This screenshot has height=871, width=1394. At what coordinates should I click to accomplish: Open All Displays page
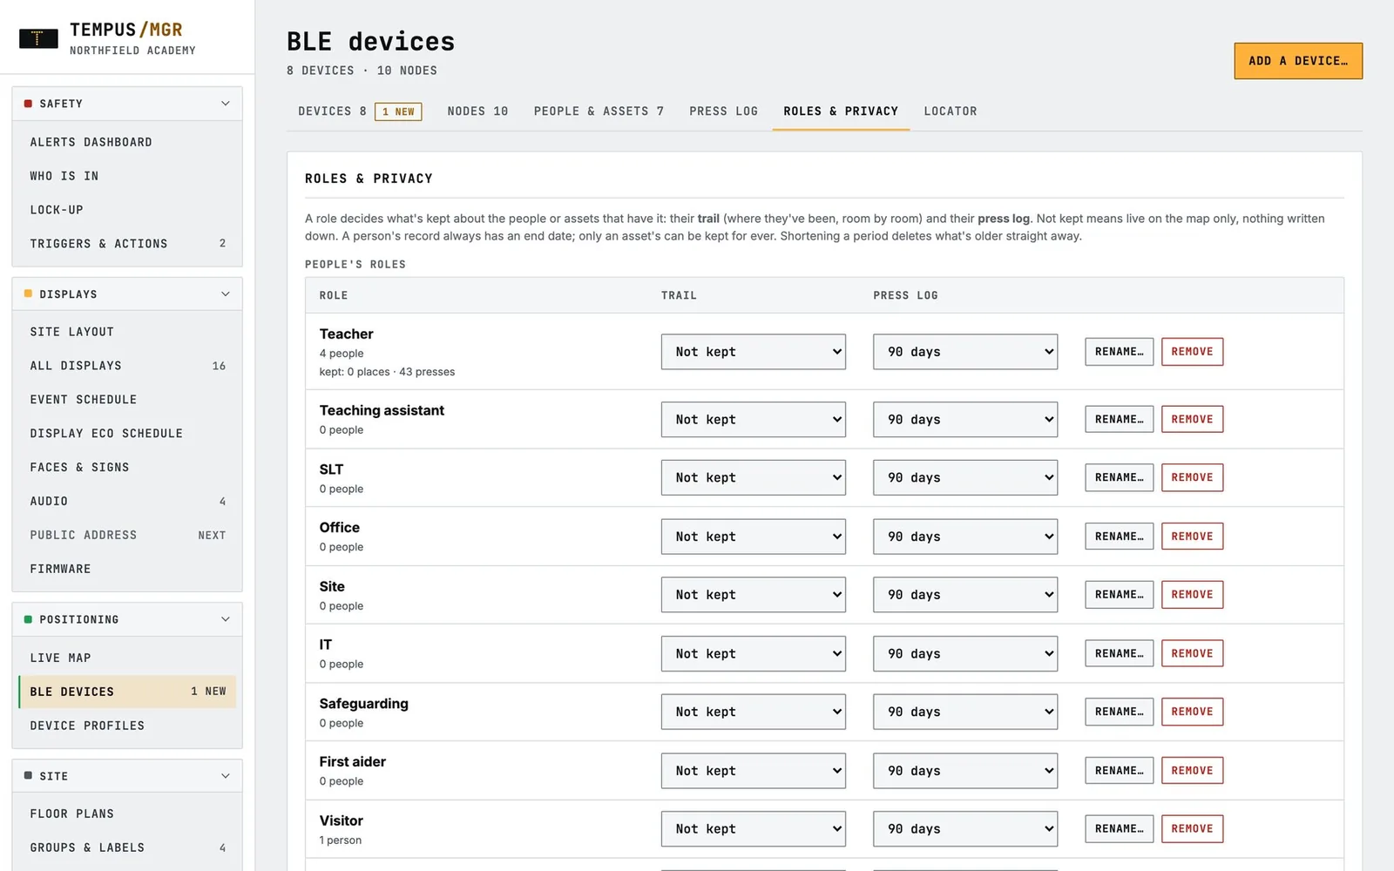127,366
